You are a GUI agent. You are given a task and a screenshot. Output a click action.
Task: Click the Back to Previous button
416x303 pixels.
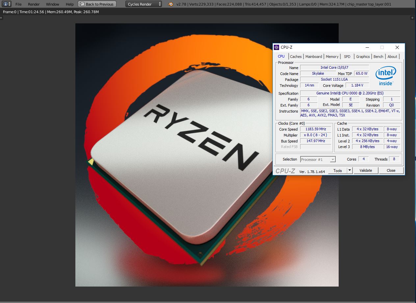coord(97,4)
